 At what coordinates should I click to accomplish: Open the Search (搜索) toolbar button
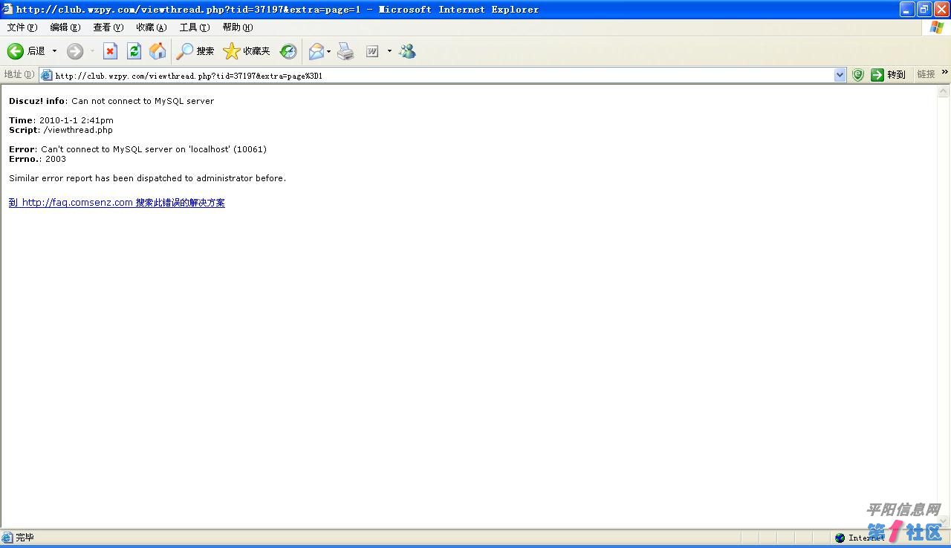pos(195,51)
